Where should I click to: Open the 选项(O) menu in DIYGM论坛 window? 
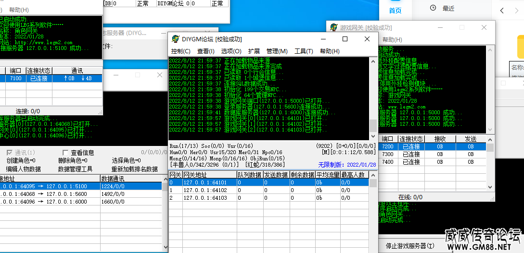[231, 51]
